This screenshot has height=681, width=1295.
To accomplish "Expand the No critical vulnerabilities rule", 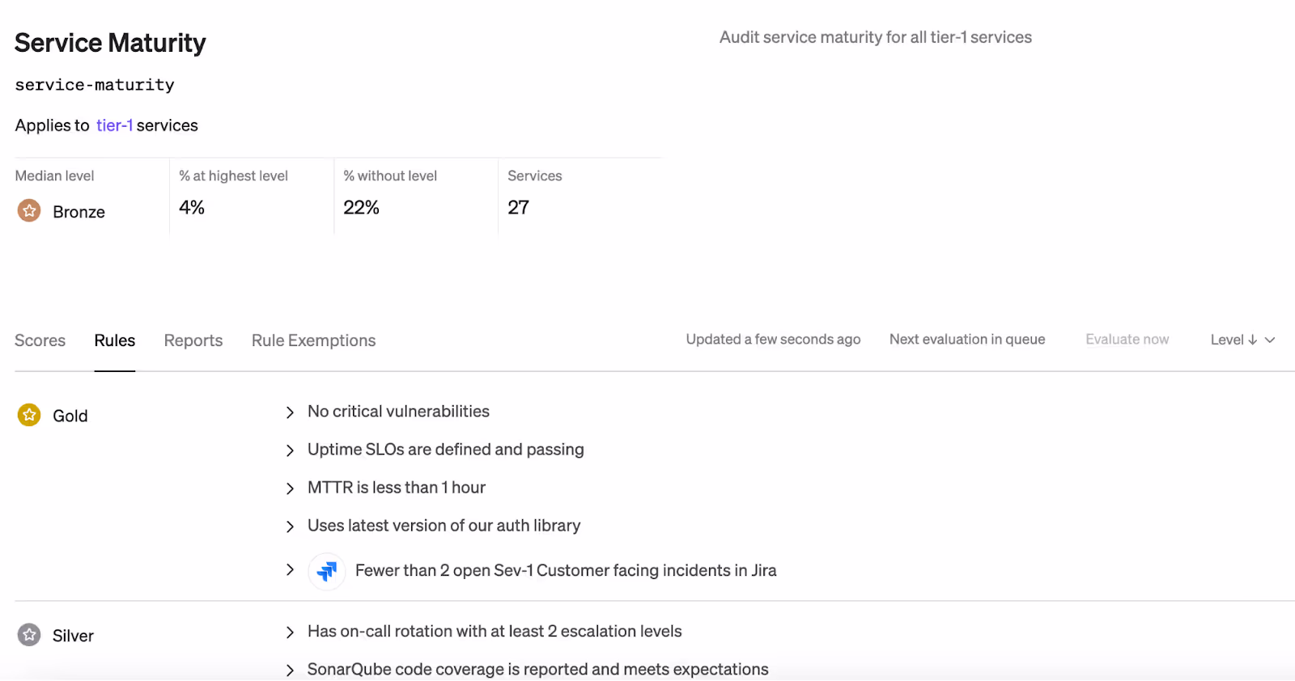I will tap(290, 412).
